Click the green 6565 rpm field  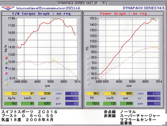(x=126, y=103)
